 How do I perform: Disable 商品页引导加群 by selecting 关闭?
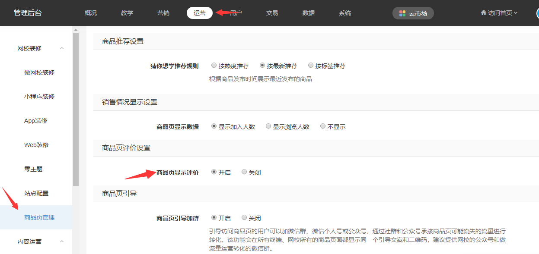[244, 218]
